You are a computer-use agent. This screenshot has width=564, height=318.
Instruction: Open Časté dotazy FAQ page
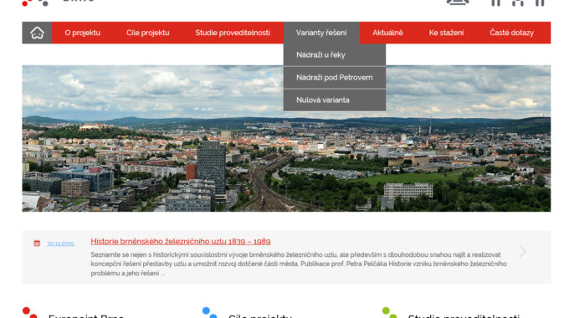(x=512, y=33)
